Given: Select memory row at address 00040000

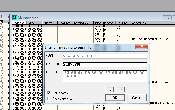Looking at the screenshot, I should (93, 34).
